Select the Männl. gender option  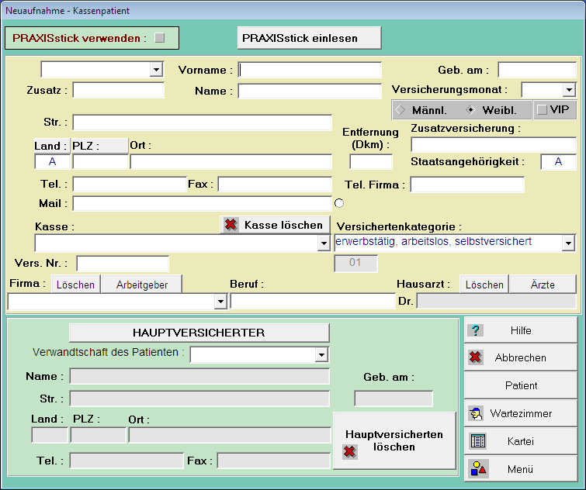tap(400, 110)
